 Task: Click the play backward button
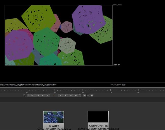tap(47, 95)
